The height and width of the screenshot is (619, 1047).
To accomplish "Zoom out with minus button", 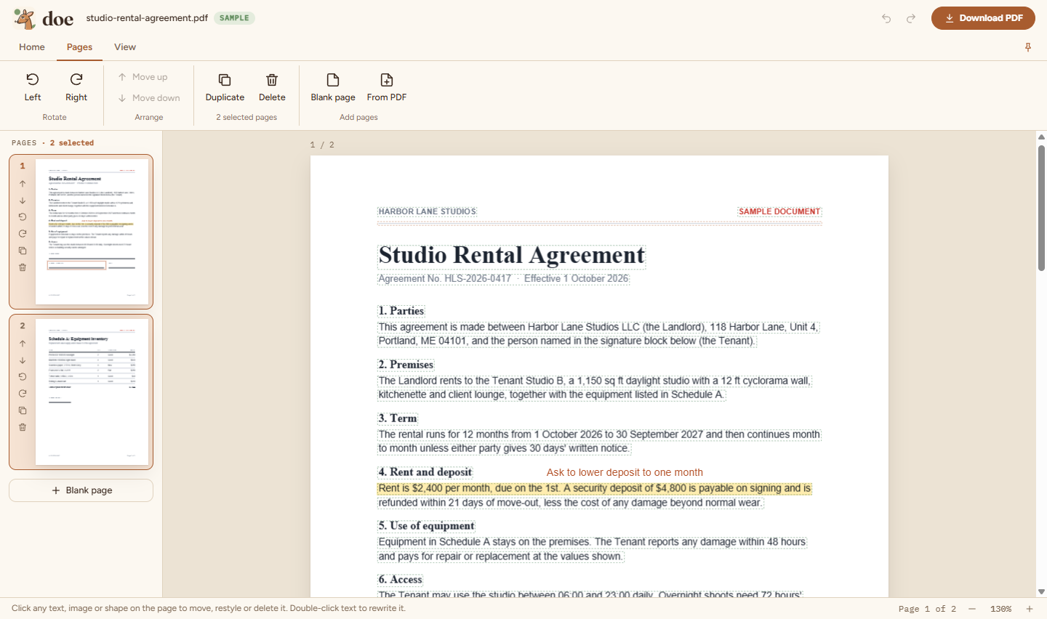I will [x=972, y=609].
